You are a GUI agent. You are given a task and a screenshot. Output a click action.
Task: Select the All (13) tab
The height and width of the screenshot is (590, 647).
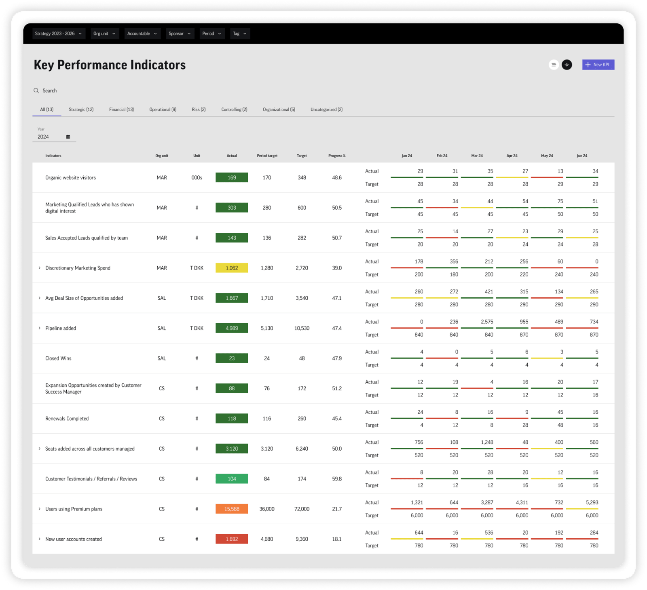click(x=47, y=110)
